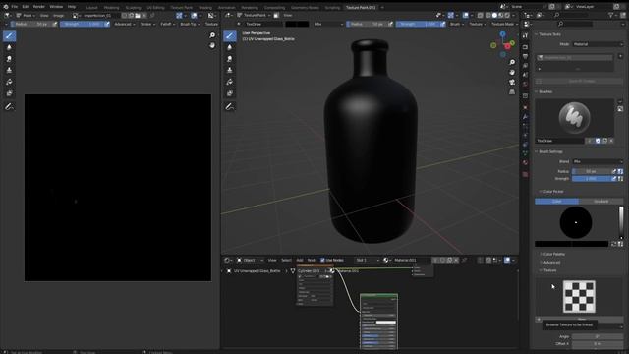Screen dimensions: 629x354
Task: Click the pan hand icon in image editor
Action: pyautogui.click(x=212, y=46)
